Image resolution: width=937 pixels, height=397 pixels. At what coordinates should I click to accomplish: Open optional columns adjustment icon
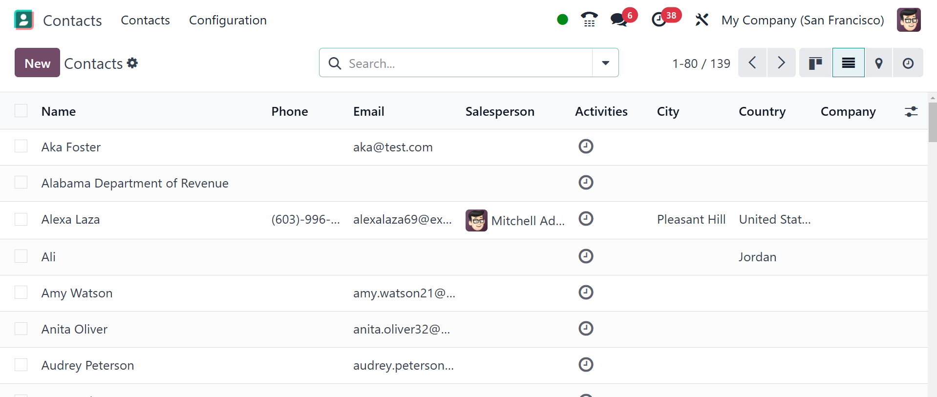point(911,112)
